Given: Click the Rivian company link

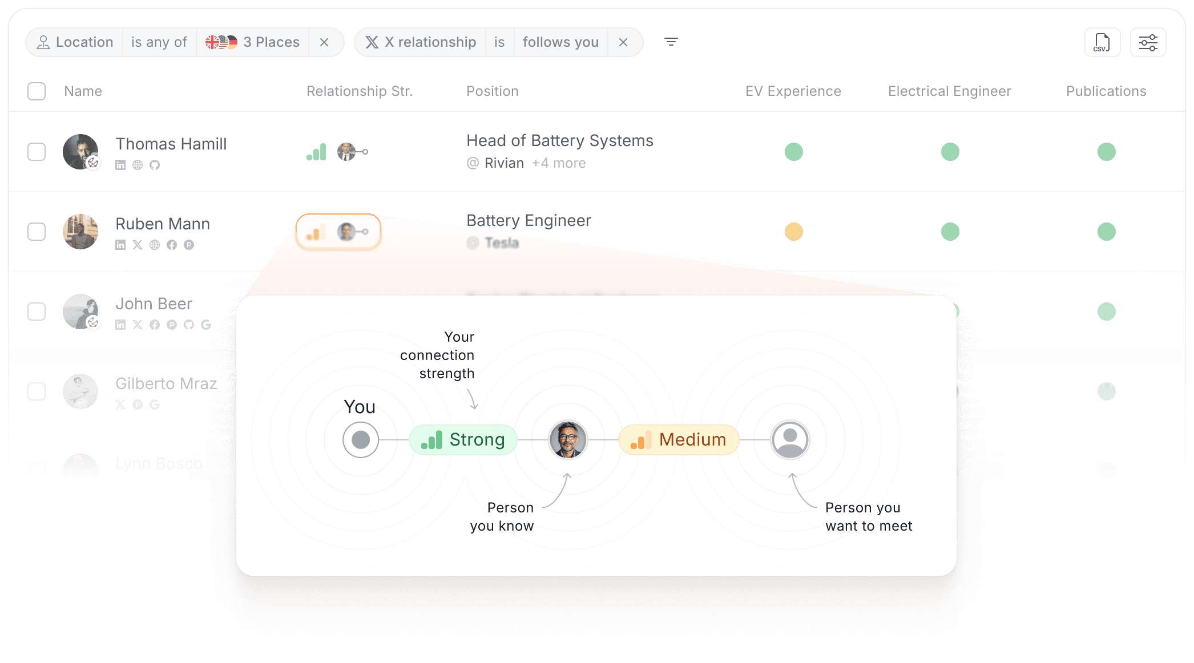Looking at the screenshot, I should coord(504,163).
